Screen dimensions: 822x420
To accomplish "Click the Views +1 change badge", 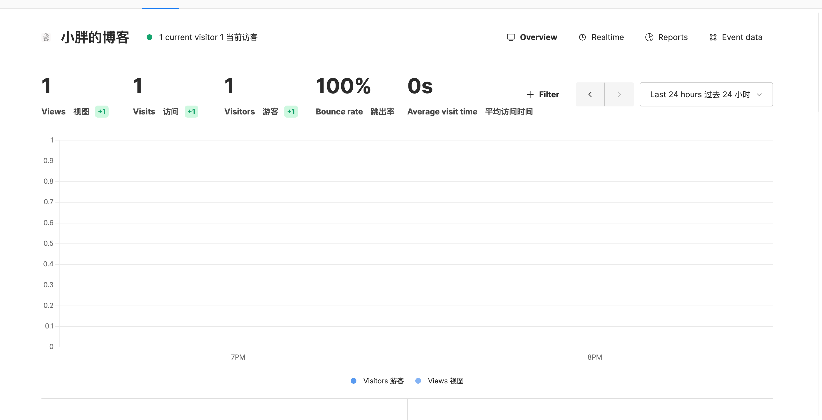I will point(101,112).
